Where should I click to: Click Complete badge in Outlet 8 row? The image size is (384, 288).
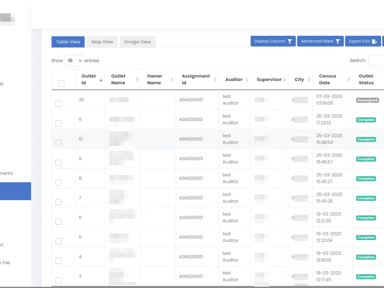366,179
